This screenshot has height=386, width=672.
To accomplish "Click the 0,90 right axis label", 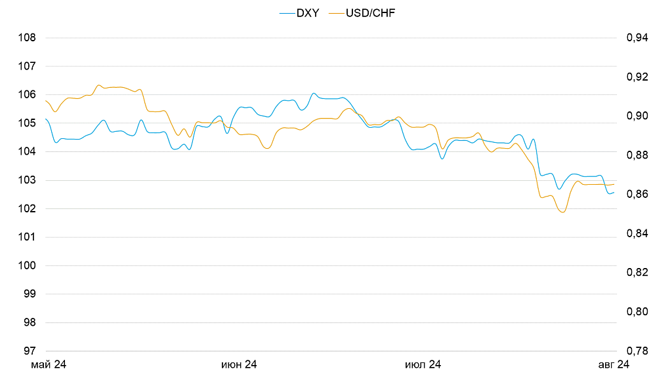I will pyautogui.click(x=637, y=116).
